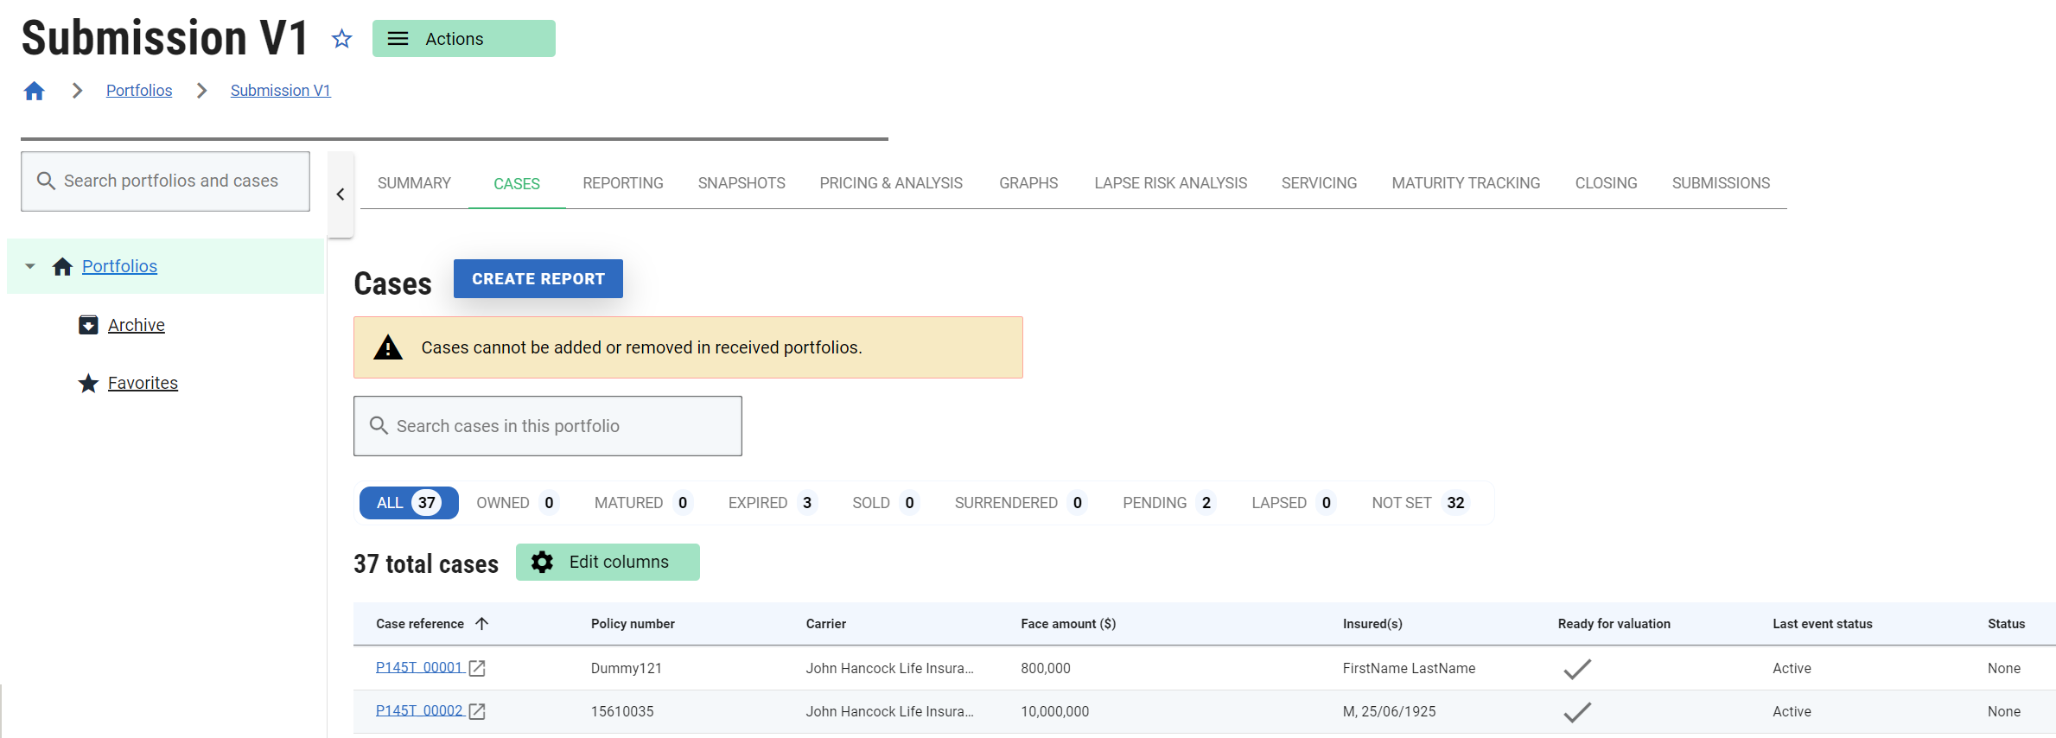Click the Archive box icon in sidebar

click(88, 325)
